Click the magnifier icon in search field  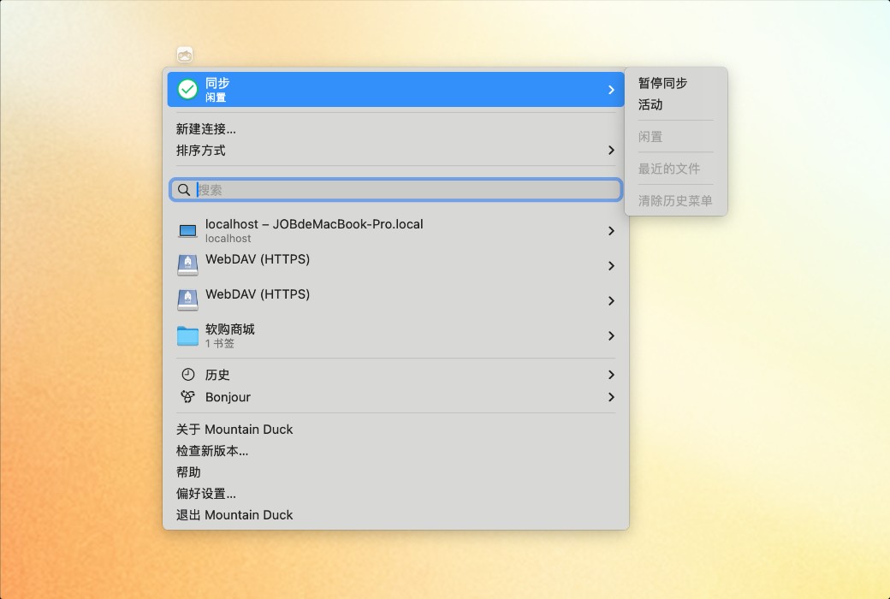coord(184,190)
